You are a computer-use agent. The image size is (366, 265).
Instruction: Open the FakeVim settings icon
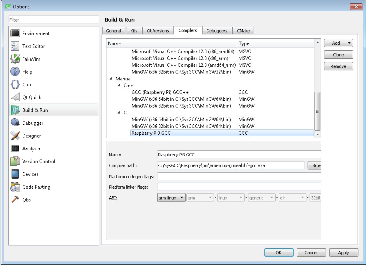tap(15, 59)
